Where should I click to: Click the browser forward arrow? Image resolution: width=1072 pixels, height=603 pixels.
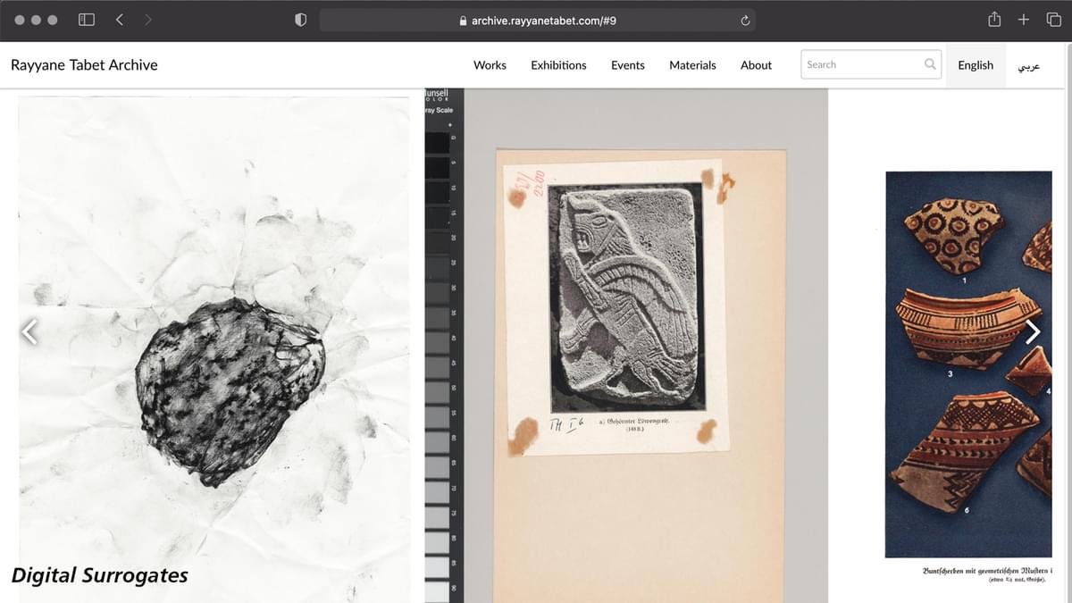click(147, 20)
